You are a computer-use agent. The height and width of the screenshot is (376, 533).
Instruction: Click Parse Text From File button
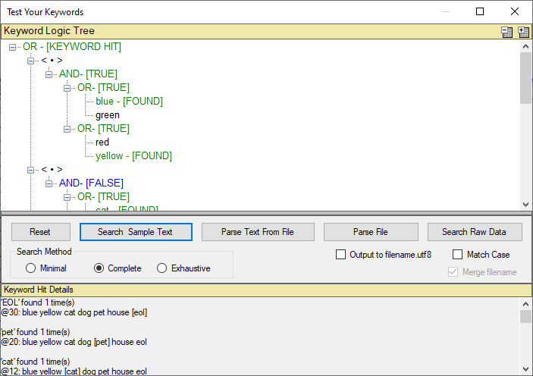pyautogui.click(x=258, y=232)
